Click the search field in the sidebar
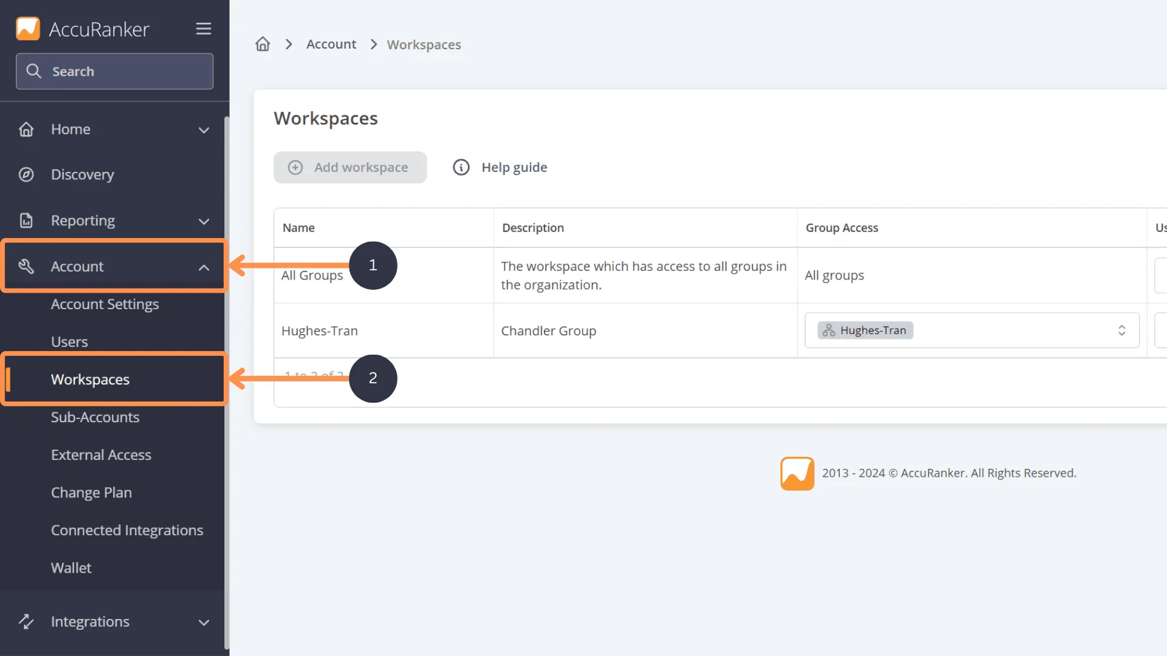This screenshot has width=1167, height=656. click(114, 71)
